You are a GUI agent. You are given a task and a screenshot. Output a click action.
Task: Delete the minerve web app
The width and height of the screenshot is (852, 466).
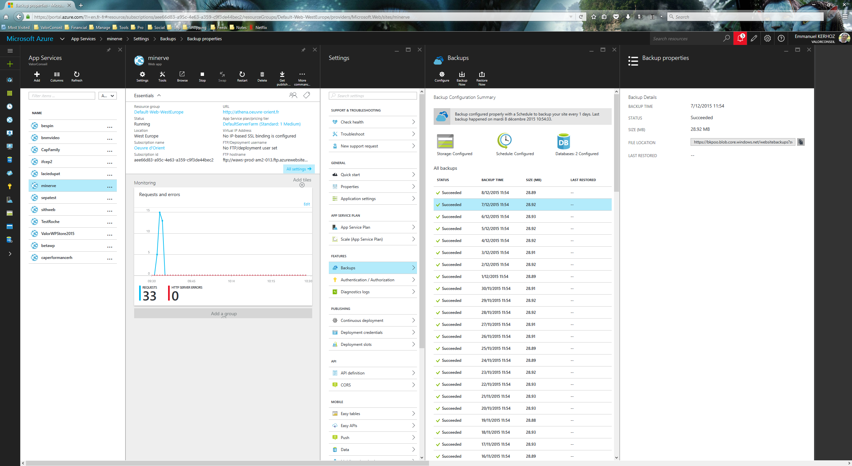click(x=262, y=77)
